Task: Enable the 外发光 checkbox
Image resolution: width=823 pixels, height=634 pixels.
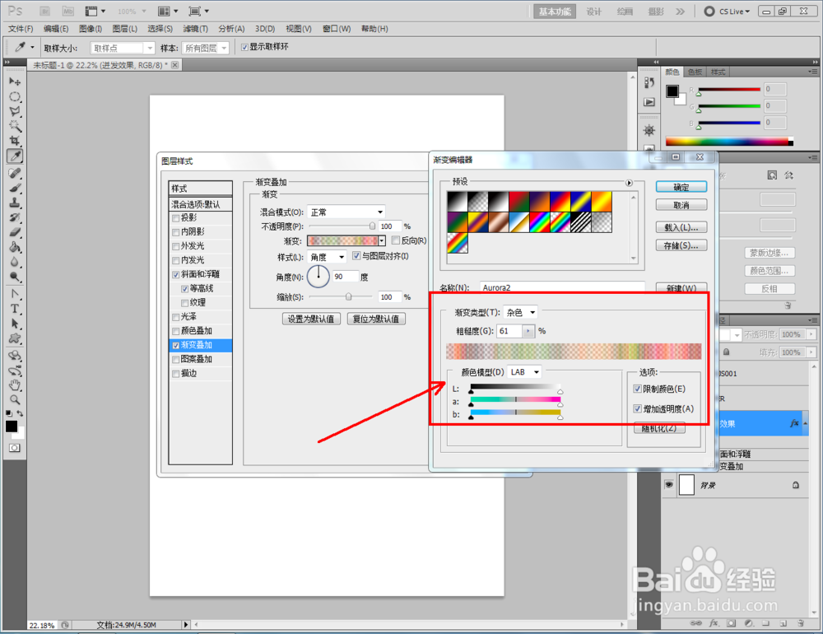Action: tap(176, 246)
